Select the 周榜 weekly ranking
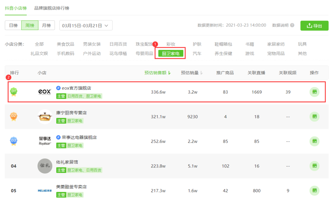 30,25
